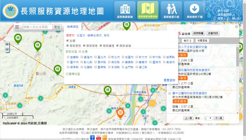Toggle the 居家護理 checkbox
246x140 pixels.
point(100,46)
